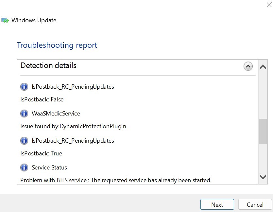Click the Troubleshooting report heading
This screenshot has width=273, height=212.
click(57, 45)
